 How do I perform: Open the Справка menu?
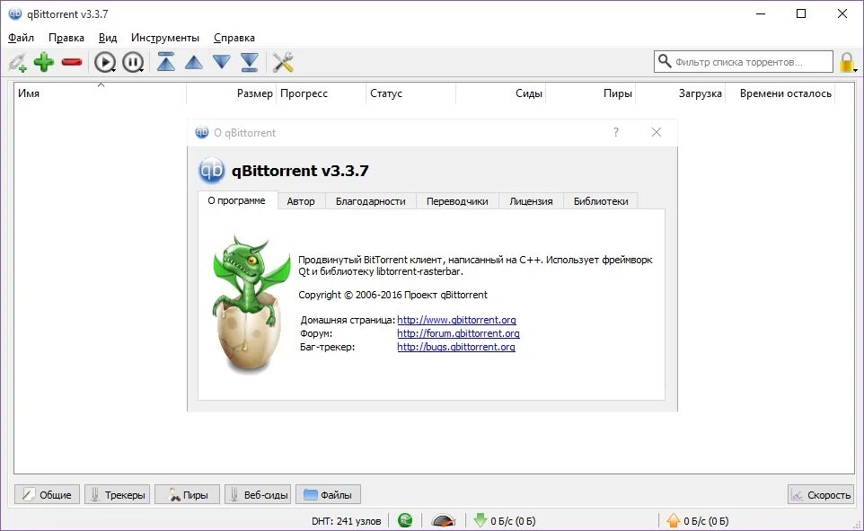(x=234, y=38)
